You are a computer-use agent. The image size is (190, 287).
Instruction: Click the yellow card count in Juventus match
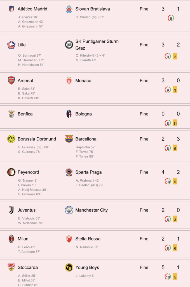point(175,219)
